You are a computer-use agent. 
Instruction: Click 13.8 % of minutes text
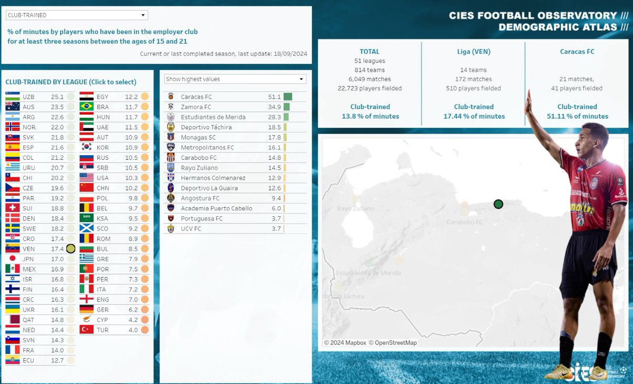[x=370, y=116]
